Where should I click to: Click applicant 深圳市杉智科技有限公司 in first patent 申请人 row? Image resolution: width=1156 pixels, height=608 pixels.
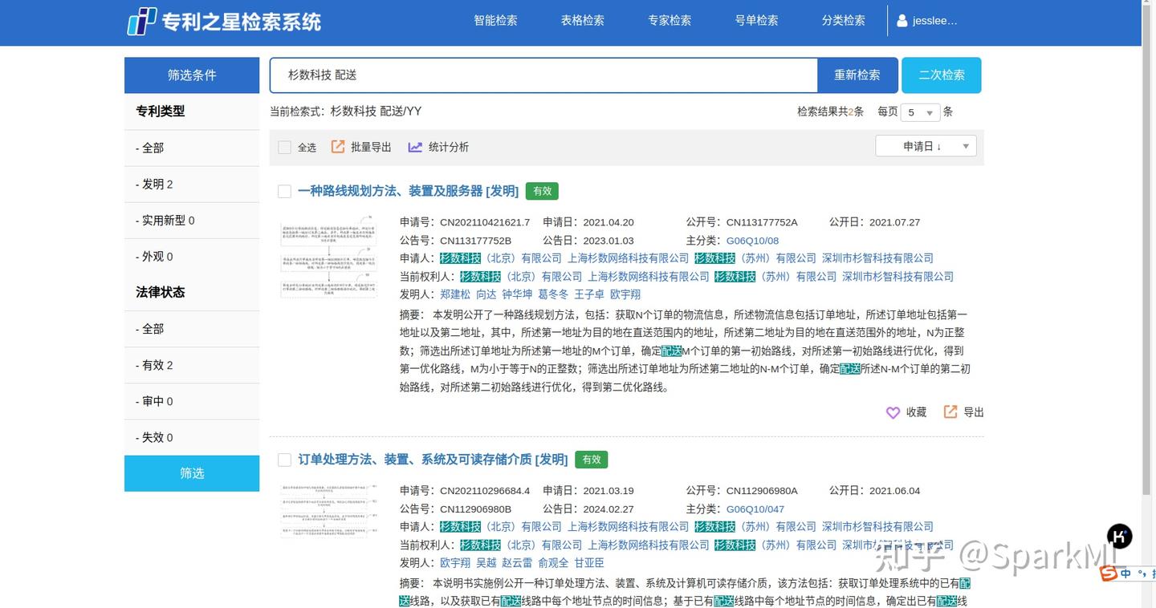pyautogui.click(x=878, y=258)
